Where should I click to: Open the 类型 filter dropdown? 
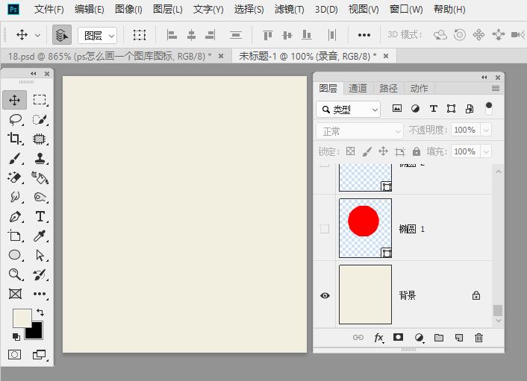pyautogui.click(x=348, y=110)
